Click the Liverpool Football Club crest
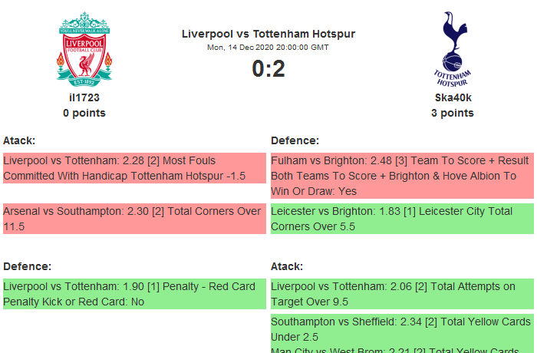537x353 pixels. click(84, 48)
